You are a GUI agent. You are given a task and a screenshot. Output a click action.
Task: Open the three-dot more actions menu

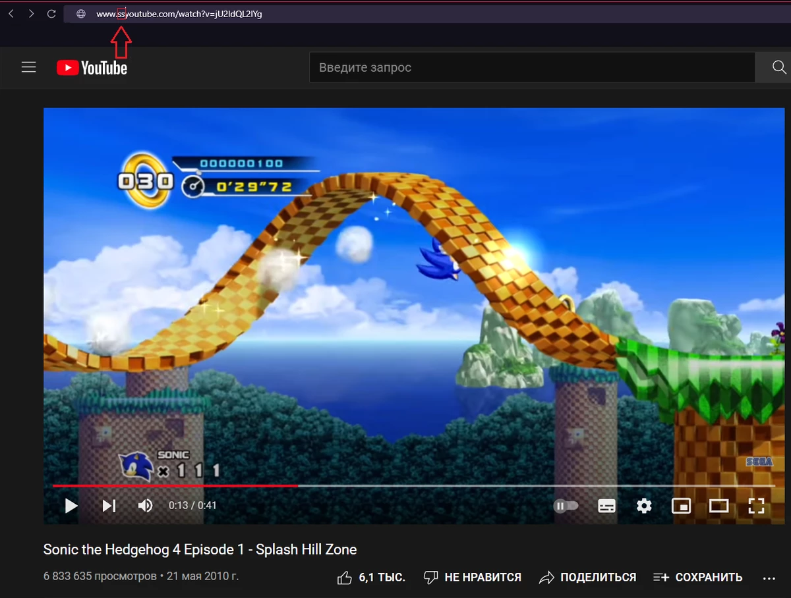click(x=769, y=578)
